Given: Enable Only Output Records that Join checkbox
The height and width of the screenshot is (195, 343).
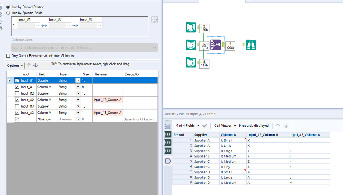Looking at the screenshot, I should pos(8,56).
